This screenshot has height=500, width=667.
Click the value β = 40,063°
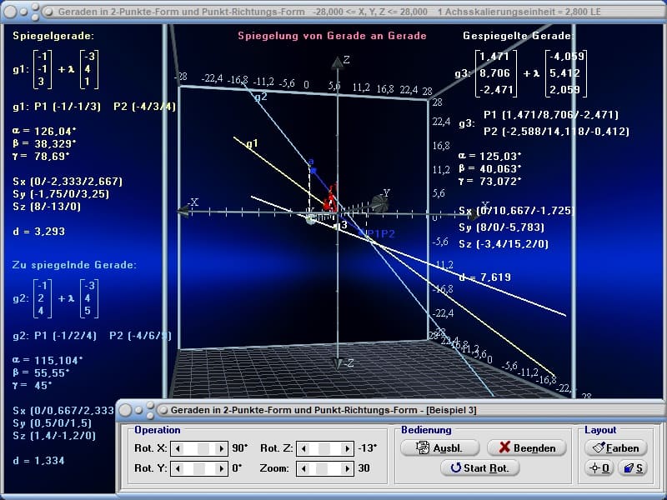tap(490, 169)
